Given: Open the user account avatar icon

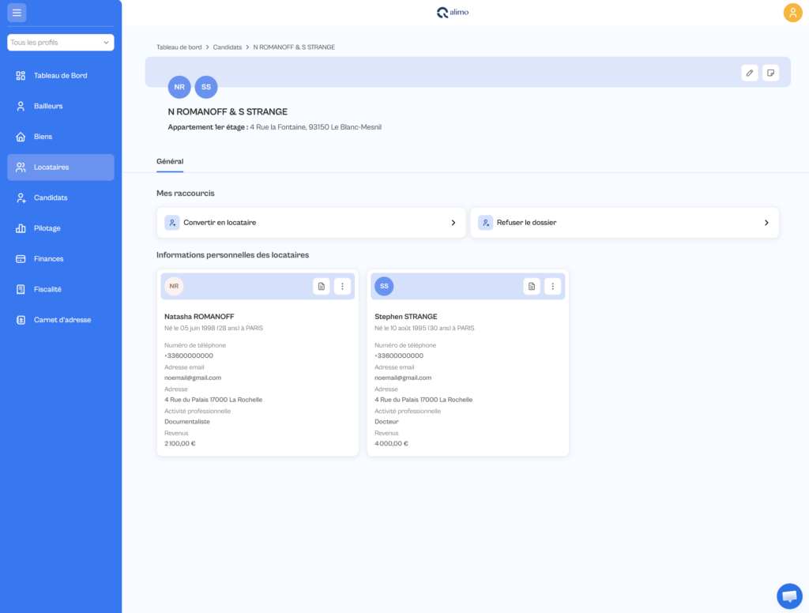Looking at the screenshot, I should pos(792,13).
